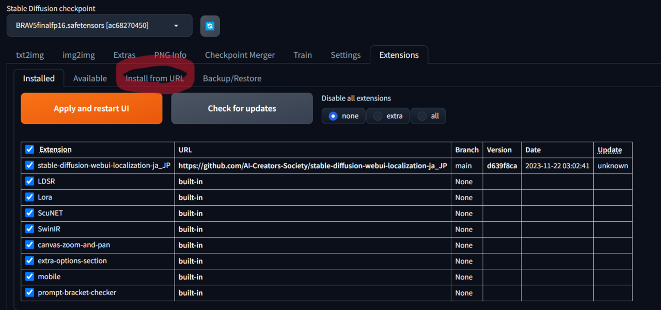Viewport: 661px width, 310px height.
Task: Click the Stable Diffusion checkpoint label
Action: tap(51, 8)
